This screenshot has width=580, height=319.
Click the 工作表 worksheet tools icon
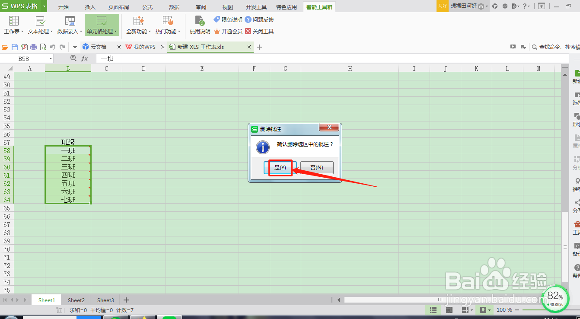click(x=14, y=21)
